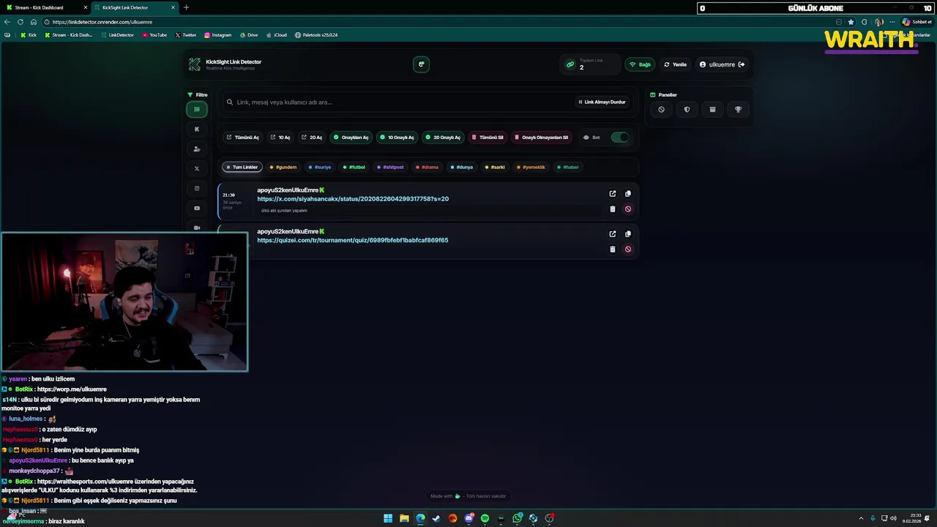Viewport: 937px width, 527px height.
Task: Click Link Almayı Durdur button
Action: pyautogui.click(x=602, y=102)
